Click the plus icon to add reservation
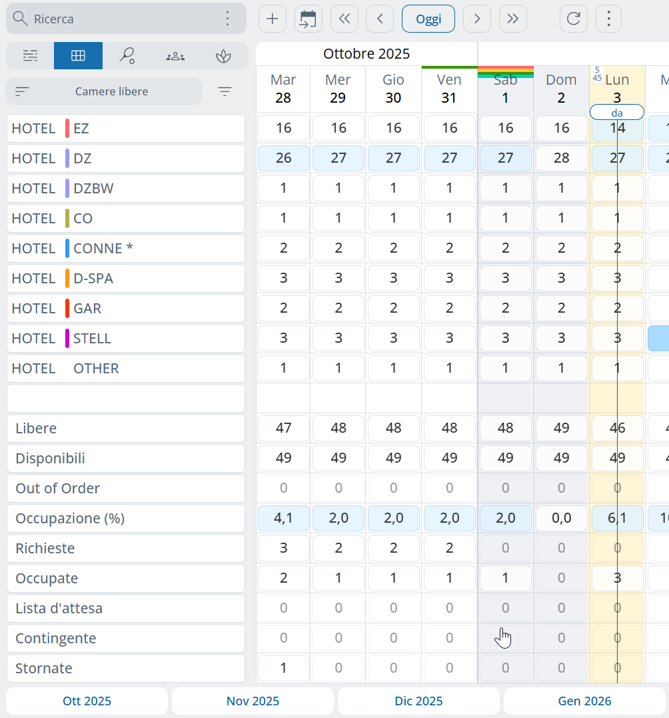This screenshot has height=718, width=669. tap(272, 19)
